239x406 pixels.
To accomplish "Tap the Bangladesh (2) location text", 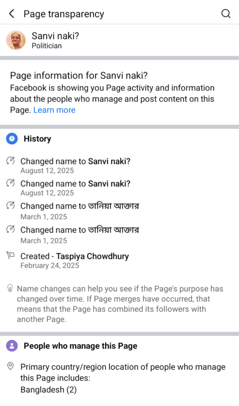I will pos(48,390).
